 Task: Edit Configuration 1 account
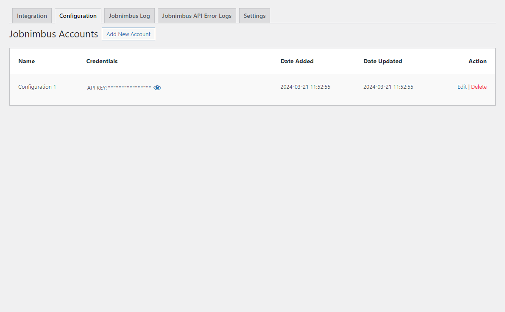(x=462, y=87)
